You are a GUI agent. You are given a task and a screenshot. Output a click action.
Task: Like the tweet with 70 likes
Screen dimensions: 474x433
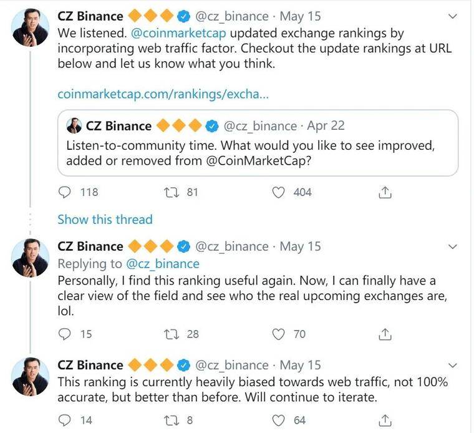pos(279,334)
